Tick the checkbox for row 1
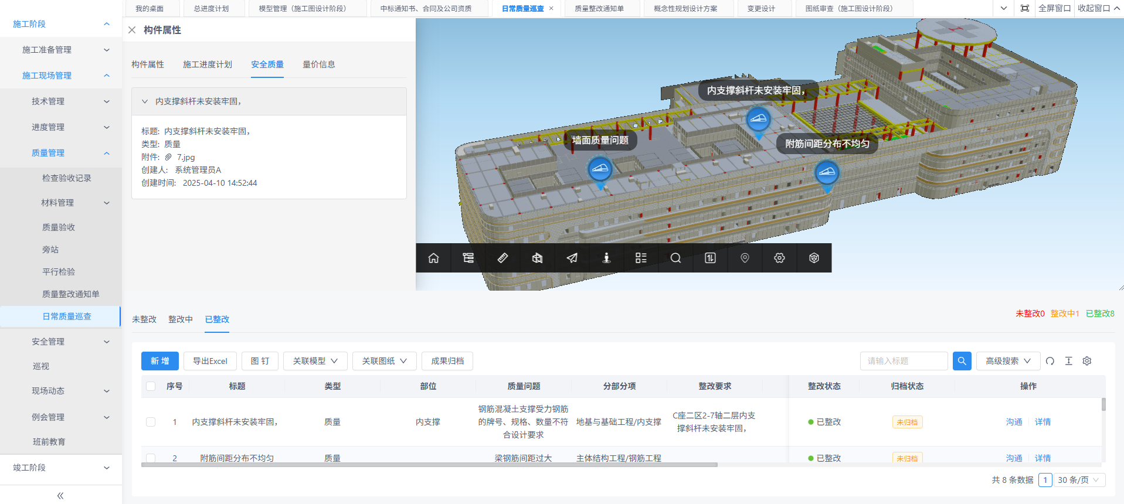This screenshot has width=1124, height=504. click(151, 422)
